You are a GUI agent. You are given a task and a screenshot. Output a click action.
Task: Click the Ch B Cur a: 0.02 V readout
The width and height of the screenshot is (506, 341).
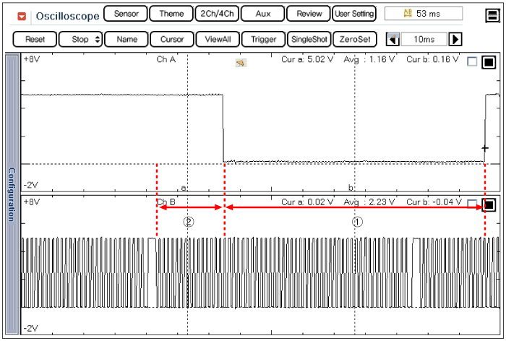[x=307, y=202]
